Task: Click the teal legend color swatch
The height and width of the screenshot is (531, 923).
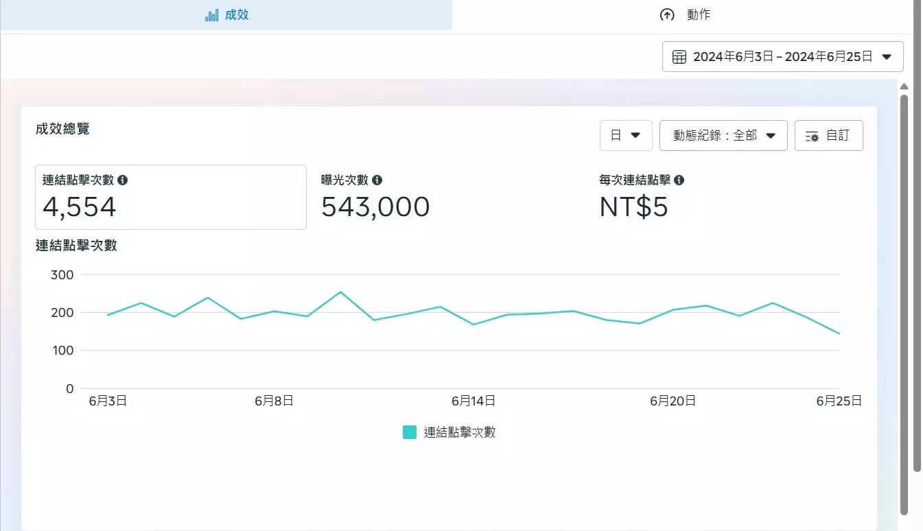Action: pyautogui.click(x=410, y=432)
